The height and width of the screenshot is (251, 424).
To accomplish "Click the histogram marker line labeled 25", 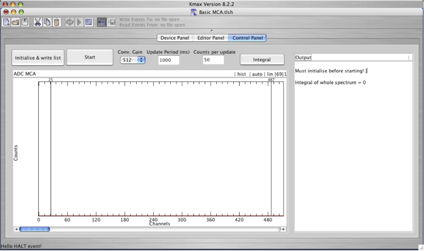I will tap(50, 148).
